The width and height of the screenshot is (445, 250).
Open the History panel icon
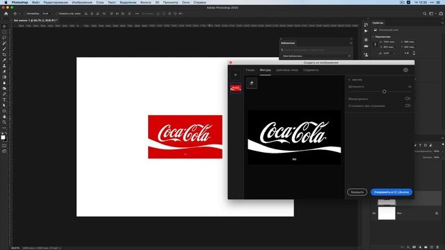coord(366,25)
